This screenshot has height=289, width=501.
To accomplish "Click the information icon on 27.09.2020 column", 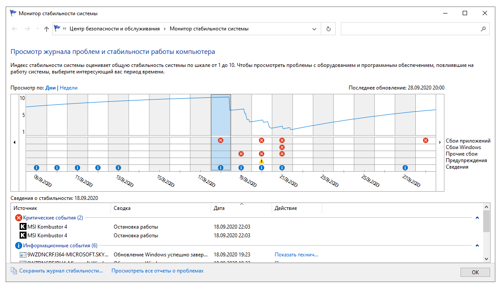I will coord(405,168).
